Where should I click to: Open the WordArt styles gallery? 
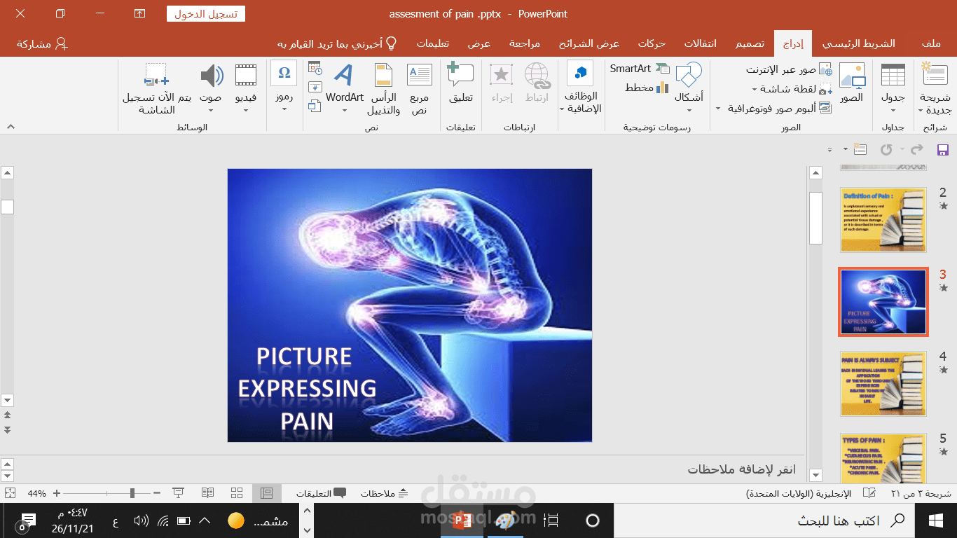click(345, 88)
